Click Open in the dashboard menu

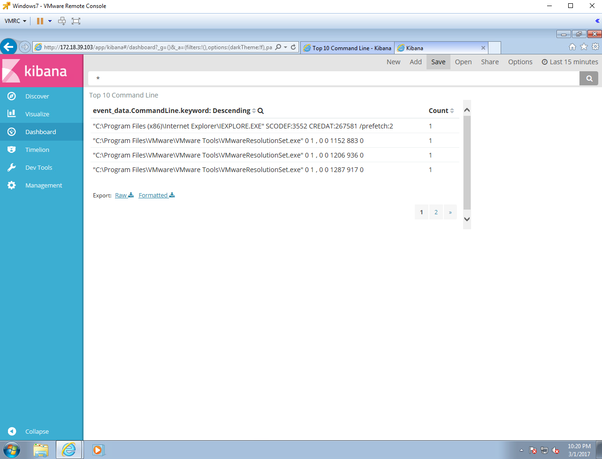[x=463, y=62]
